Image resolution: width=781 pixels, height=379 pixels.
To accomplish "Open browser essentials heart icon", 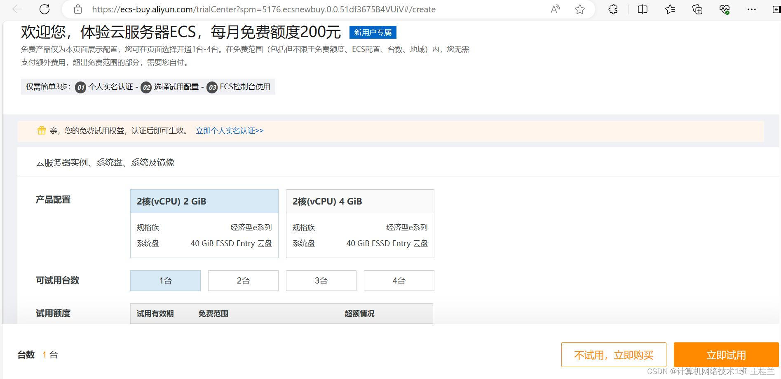I will 725,9.
